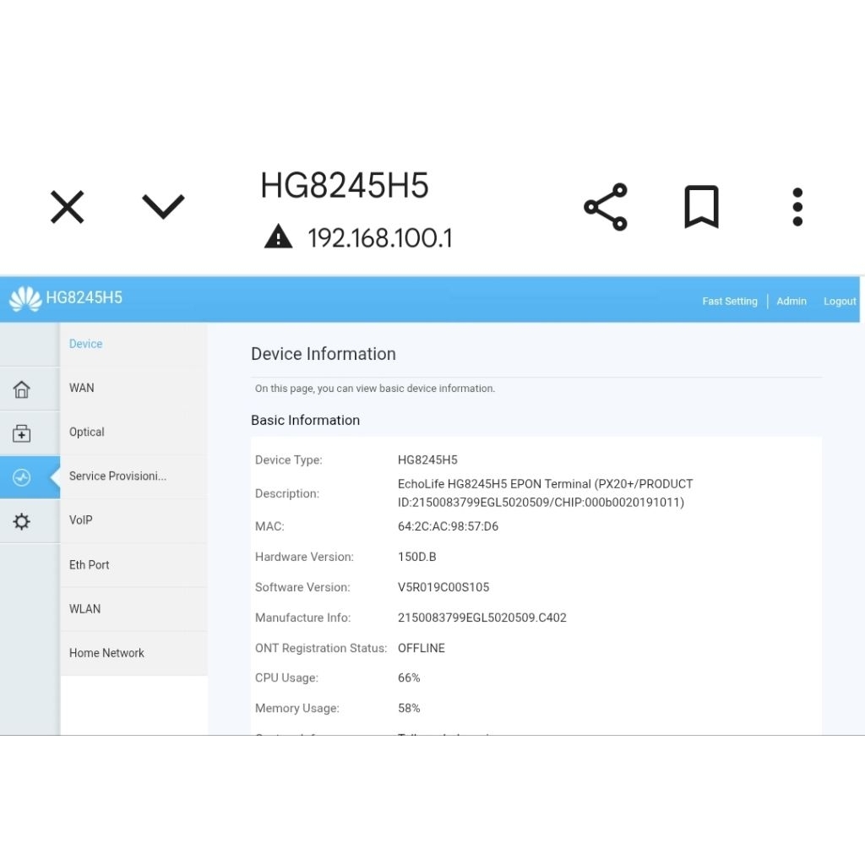
Task: Close the browser tab with X icon
Action: click(x=68, y=207)
